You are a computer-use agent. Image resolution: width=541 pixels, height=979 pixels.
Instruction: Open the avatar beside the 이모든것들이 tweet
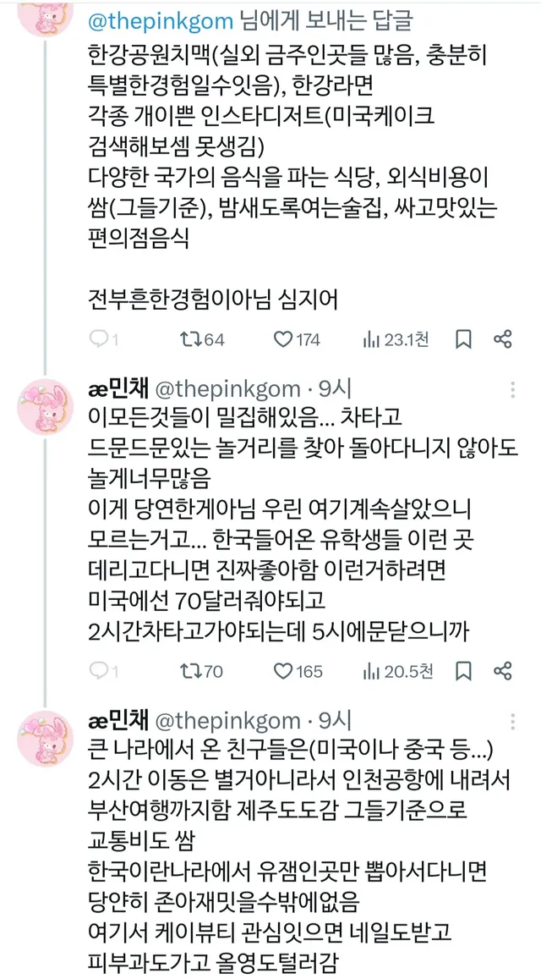pos(46,408)
